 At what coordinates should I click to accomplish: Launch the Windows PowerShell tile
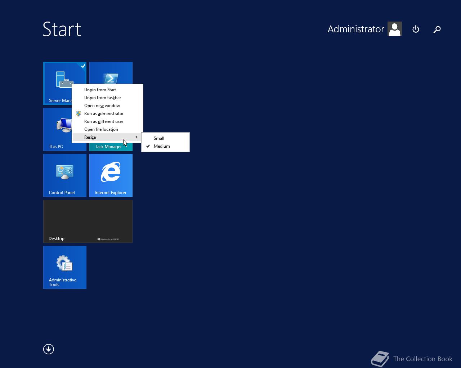click(x=111, y=73)
